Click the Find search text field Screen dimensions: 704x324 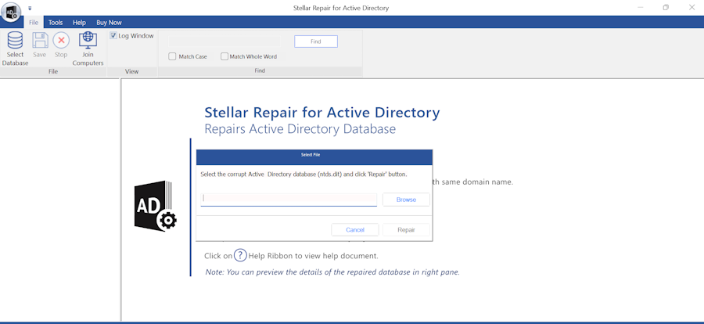click(x=224, y=41)
